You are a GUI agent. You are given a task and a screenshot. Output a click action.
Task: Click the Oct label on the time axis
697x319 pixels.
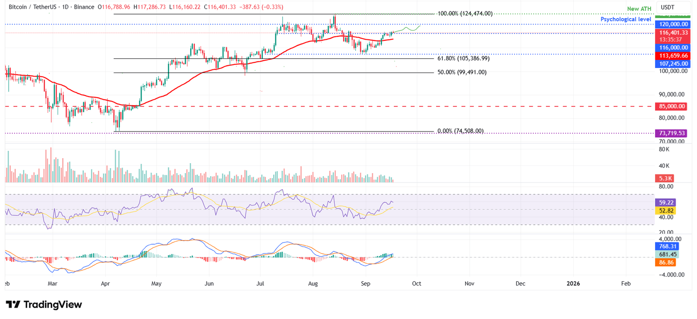pyautogui.click(x=416, y=283)
